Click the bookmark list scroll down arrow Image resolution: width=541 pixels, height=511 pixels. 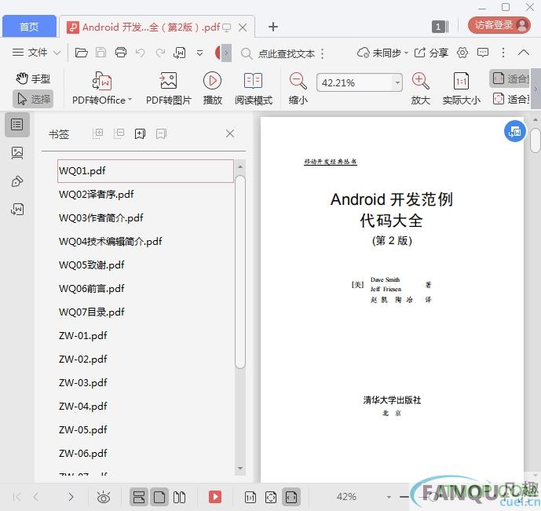click(240, 469)
